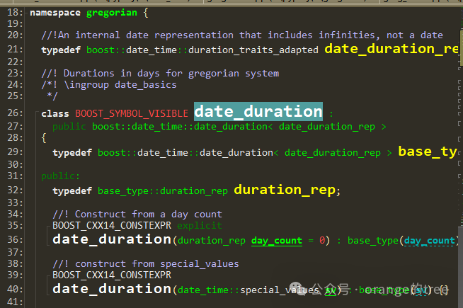This screenshot has width=463, height=308.
Task: Click the 'typedef' keyword on line 32
Action: coord(72,191)
